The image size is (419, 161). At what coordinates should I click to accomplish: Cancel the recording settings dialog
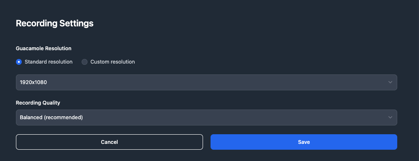(x=109, y=142)
